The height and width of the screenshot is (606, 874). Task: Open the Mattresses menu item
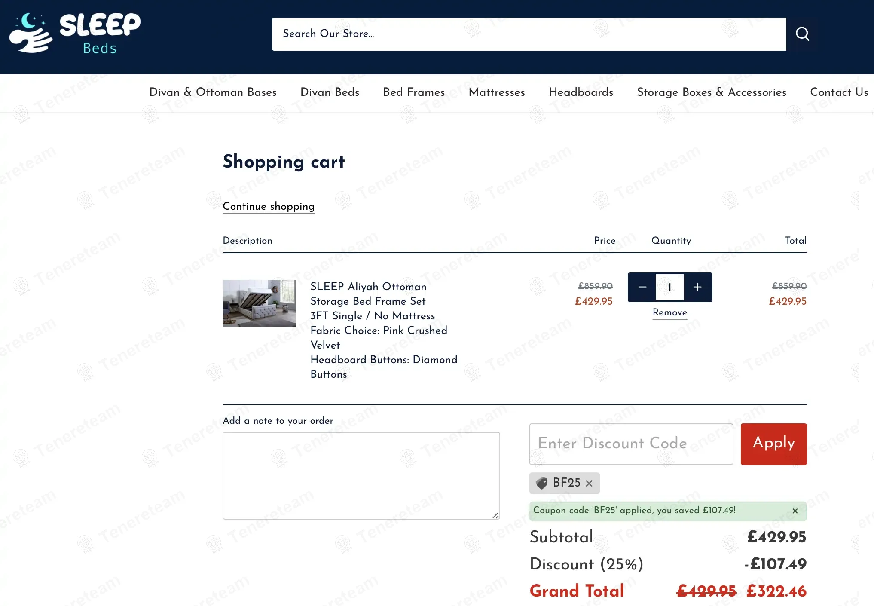(497, 92)
